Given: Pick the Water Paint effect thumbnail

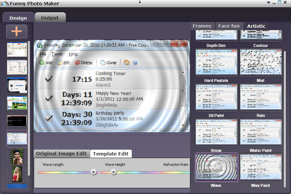Looking at the screenshot, I should (261, 132).
